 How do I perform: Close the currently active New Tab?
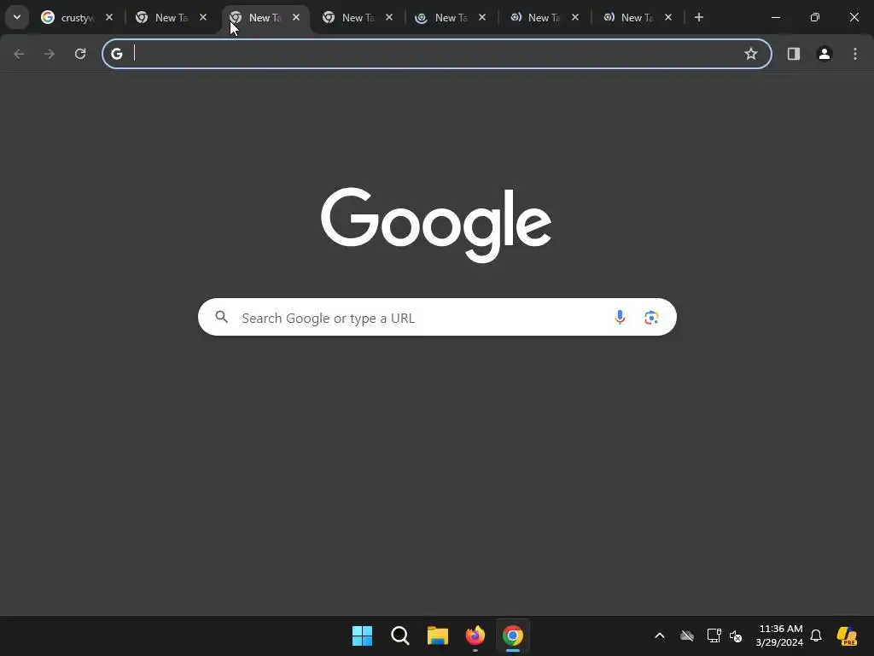(x=296, y=17)
